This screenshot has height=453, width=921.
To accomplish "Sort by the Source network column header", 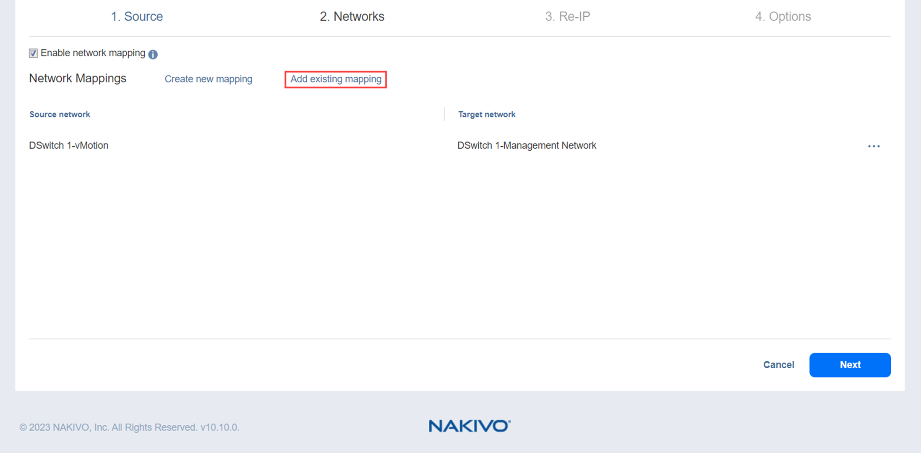I will click(60, 114).
